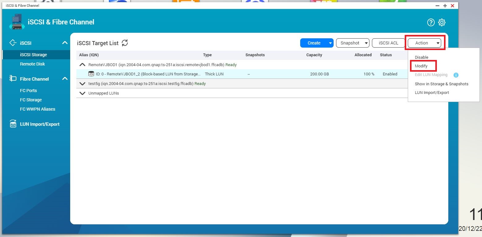The height and width of the screenshot is (237, 482).
Task: Open help via the question mark icon
Action: click(x=431, y=22)
